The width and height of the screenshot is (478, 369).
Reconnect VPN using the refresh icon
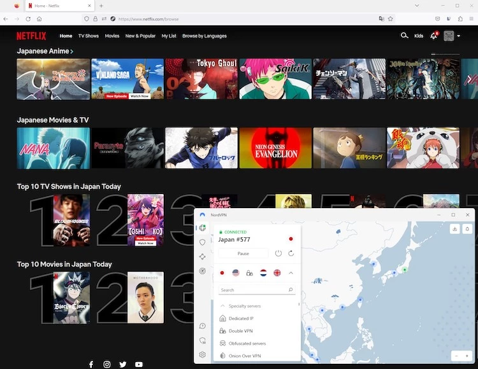(x=291, y=253)
